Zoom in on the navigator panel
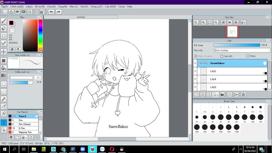 point(203,22)
